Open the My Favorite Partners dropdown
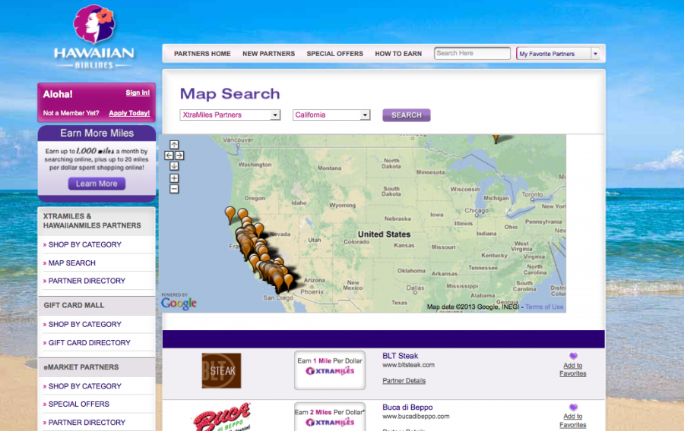The width and height of the screenshot is (684, 431). click(558, 54)
